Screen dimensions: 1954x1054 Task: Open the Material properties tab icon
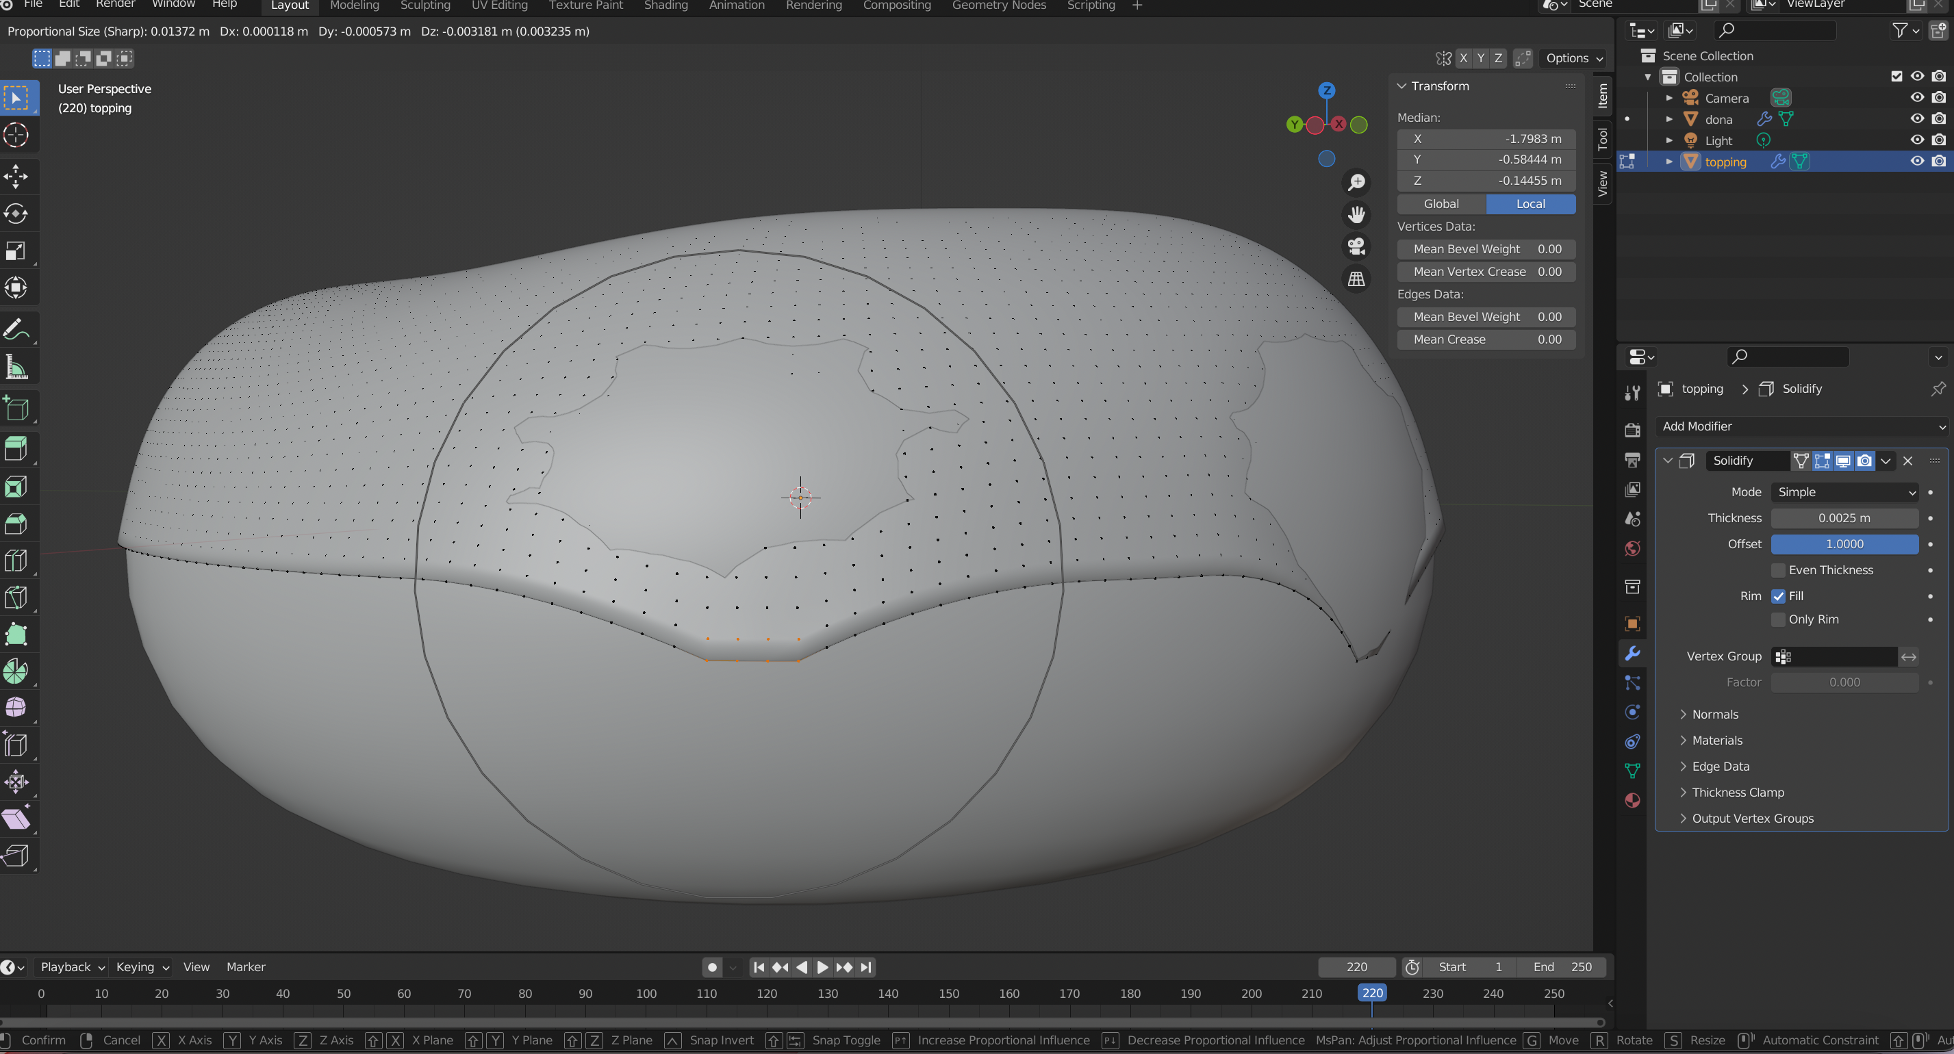click(x=1632, y=801)
